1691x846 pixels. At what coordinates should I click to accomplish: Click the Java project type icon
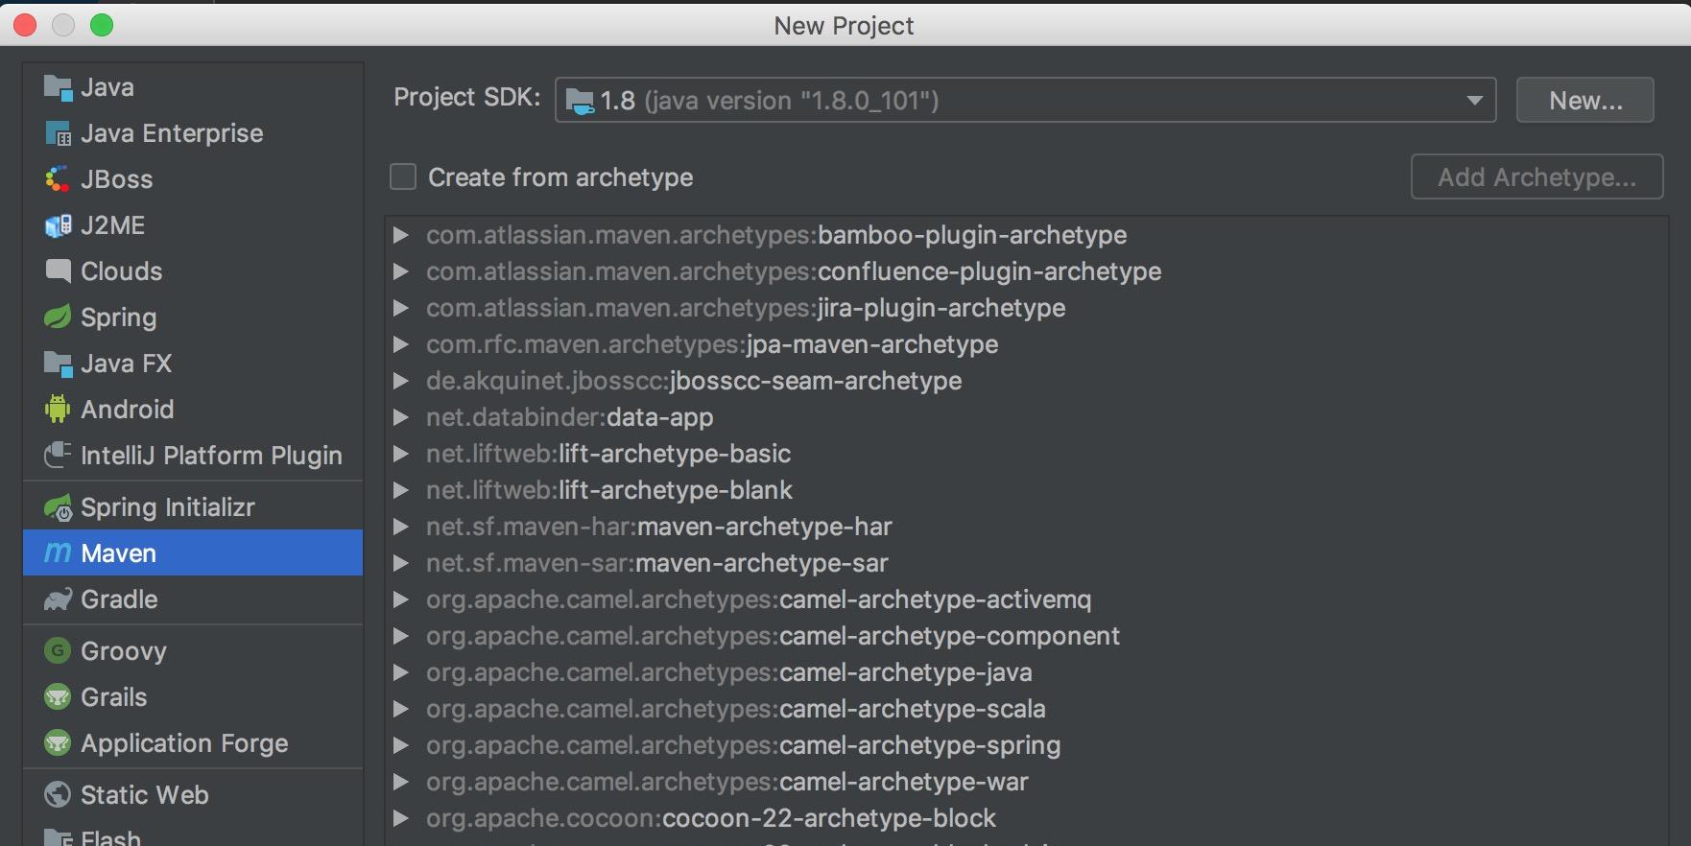(x=58, y=87)
